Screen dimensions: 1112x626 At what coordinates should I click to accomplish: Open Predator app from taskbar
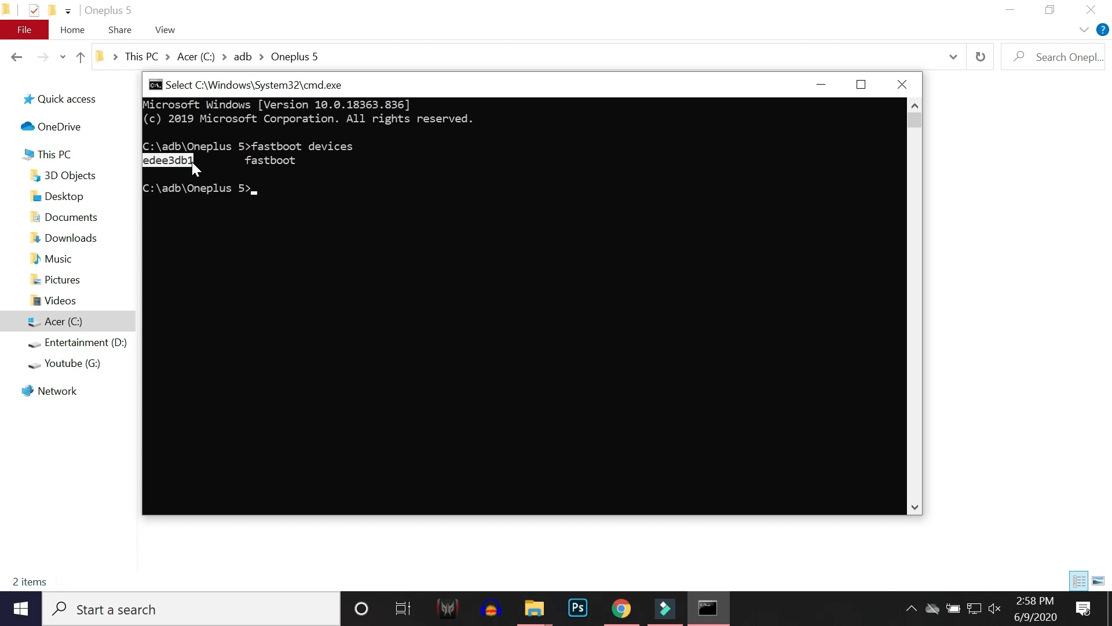[x=447, y=609]
